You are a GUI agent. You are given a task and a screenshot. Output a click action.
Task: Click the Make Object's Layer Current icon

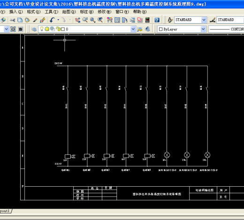click(140, 29)
